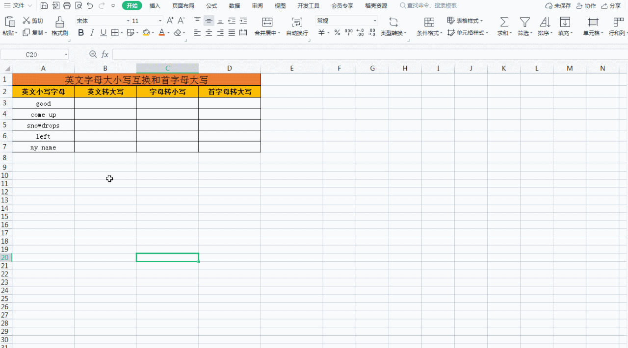The height and width of the screenshot is (348, 628).
Task: Click the Cut (剪切) scissors icon
Action: coord(26,21)
